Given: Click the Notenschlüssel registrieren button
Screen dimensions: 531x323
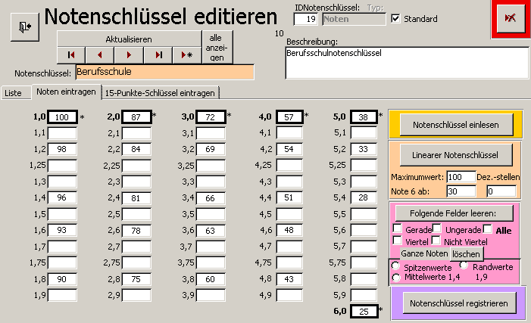Looking at the screenshot, I should (x=457, y=303).
